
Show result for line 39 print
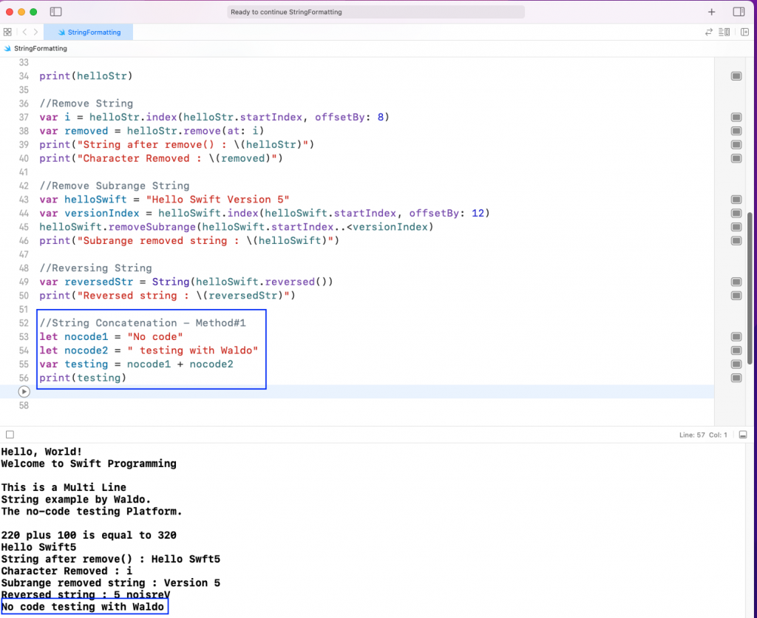[736, 145]
